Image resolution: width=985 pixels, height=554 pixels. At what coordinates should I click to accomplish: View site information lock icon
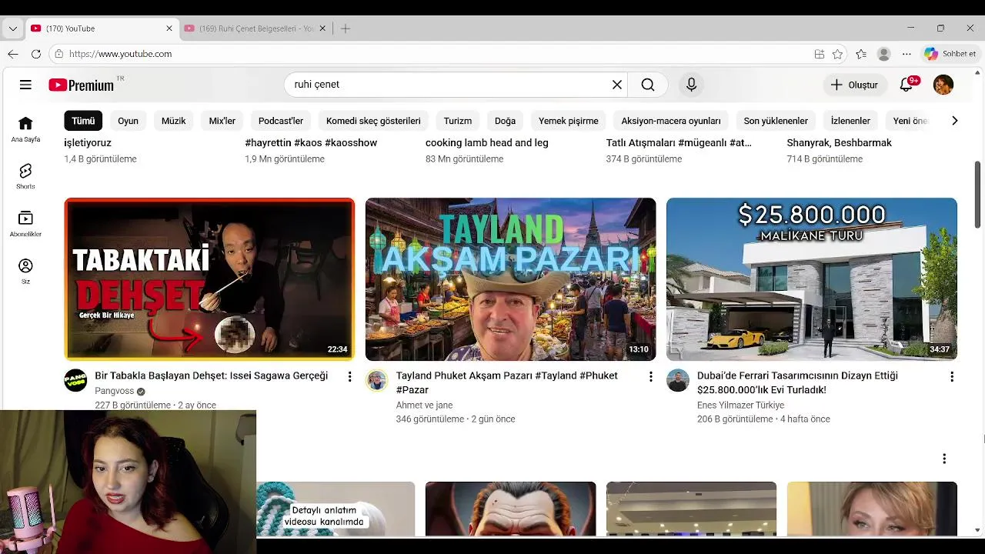pos(58,54)
